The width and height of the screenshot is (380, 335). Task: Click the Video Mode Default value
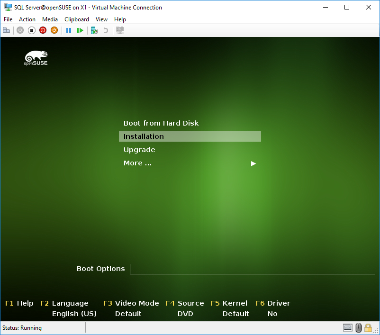tap(128, 314)
